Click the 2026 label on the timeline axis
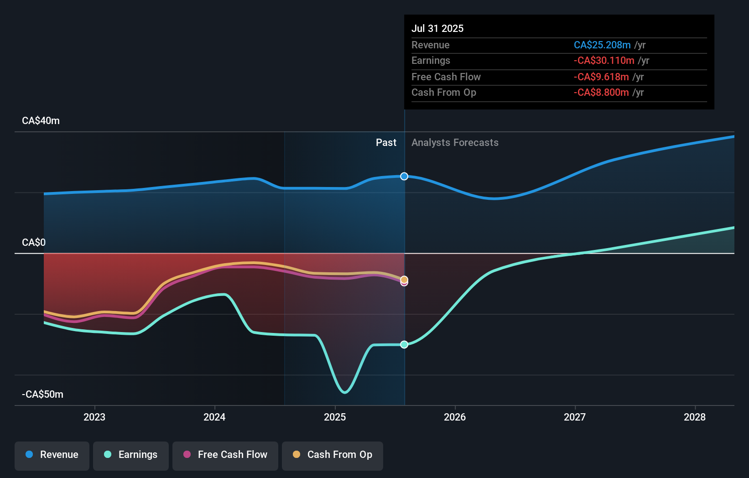 (x=454, y=417)
